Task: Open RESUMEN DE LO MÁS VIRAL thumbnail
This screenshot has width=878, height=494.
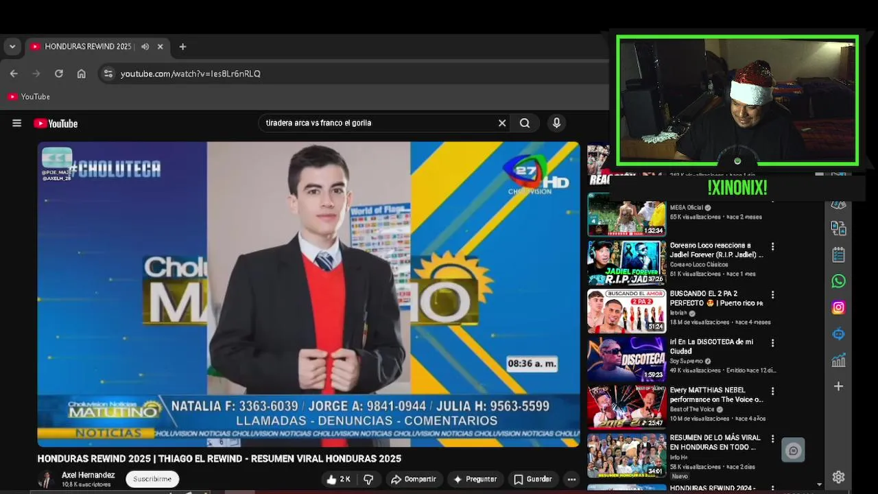Action: point(626,455)
